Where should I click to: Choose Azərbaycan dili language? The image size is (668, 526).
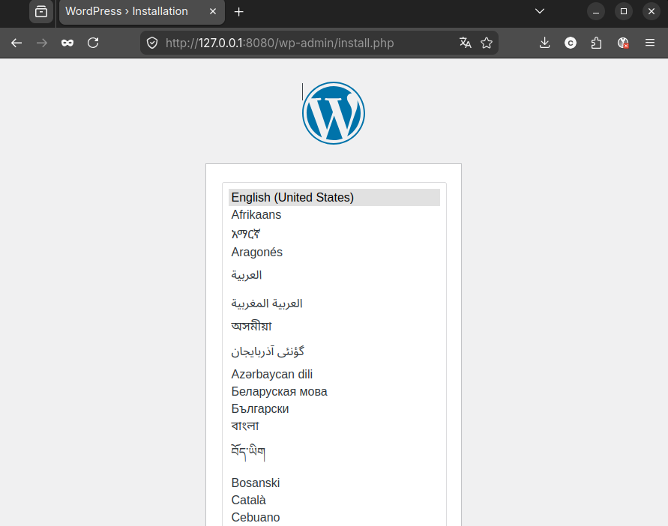point(334,375)
